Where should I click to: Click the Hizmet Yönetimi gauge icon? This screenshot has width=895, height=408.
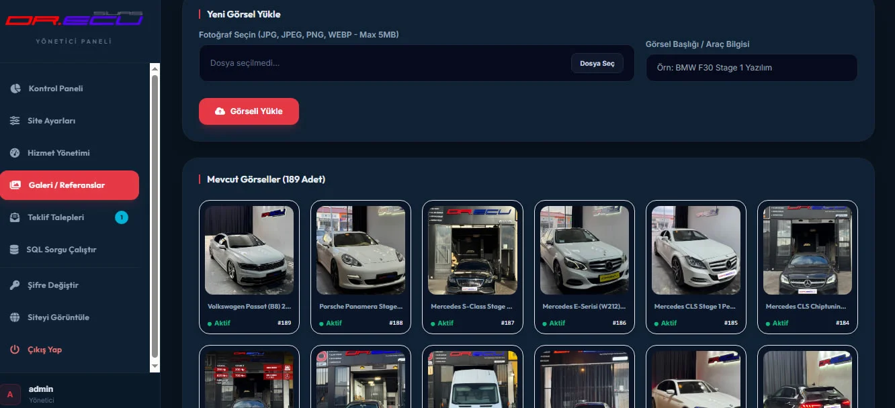tap(15, 153)
